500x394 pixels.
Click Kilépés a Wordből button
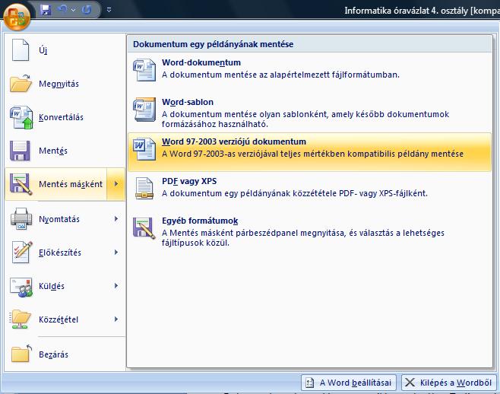coord(449,383)
